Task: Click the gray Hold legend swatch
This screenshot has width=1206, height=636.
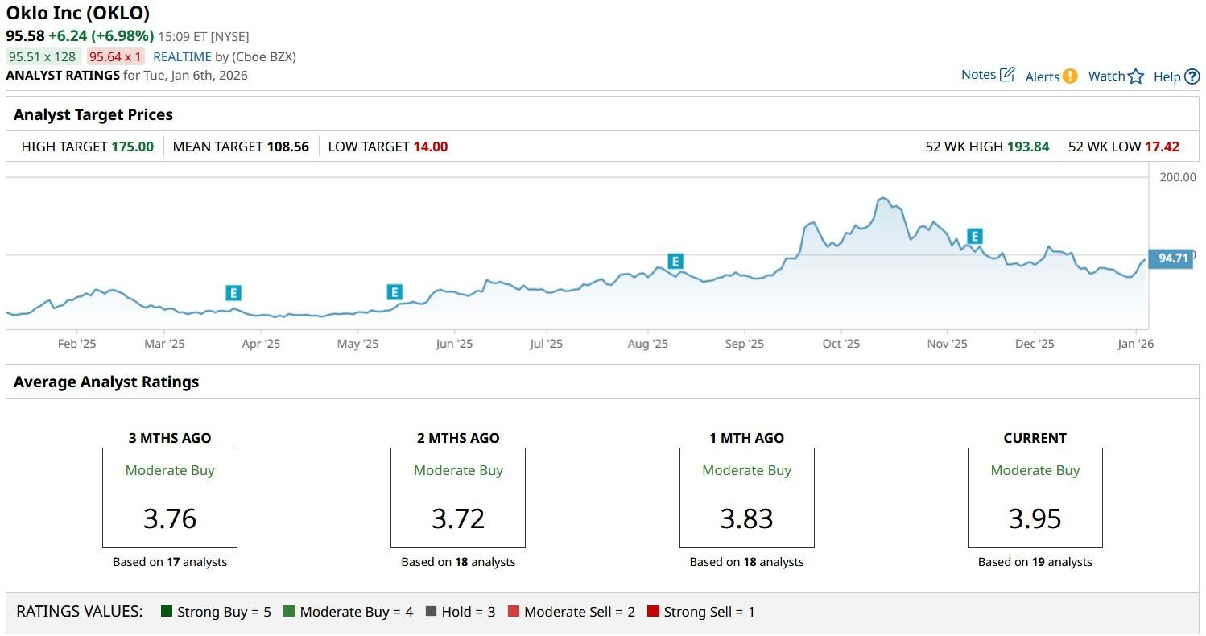Action: click(431, 612)
